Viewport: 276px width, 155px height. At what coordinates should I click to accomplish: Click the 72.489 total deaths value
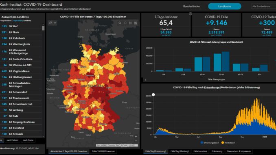tap(267, 33)
